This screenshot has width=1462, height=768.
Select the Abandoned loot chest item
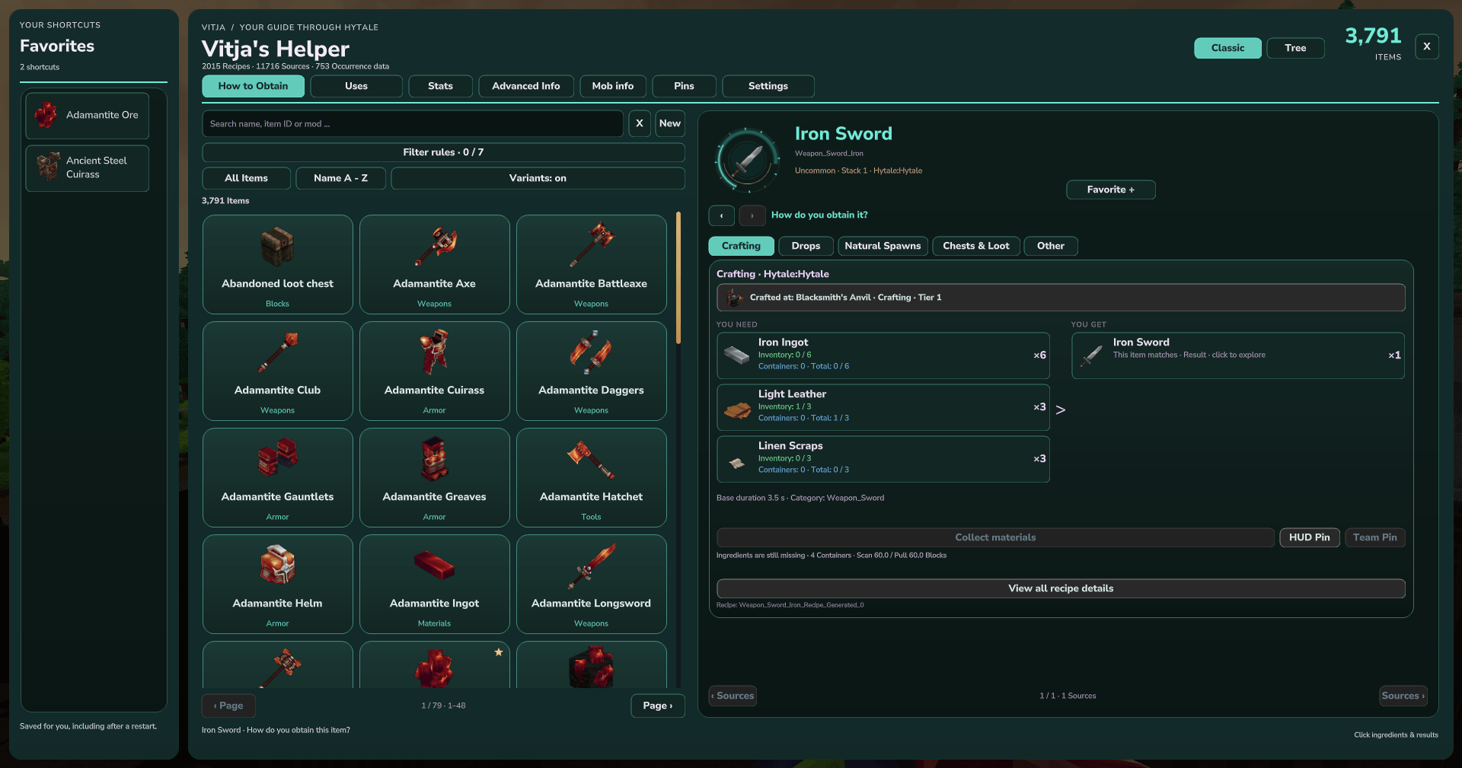[277, 264]
